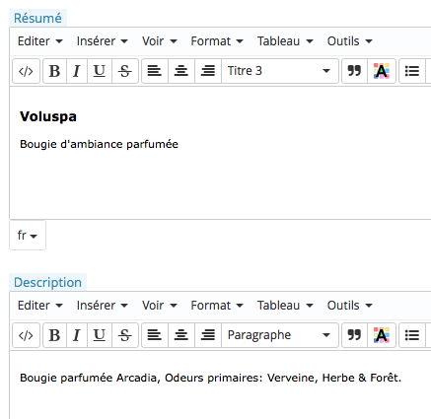The image size is (431, 419).
Task: Center align text in Résumé editor
Action: (181, 71)
